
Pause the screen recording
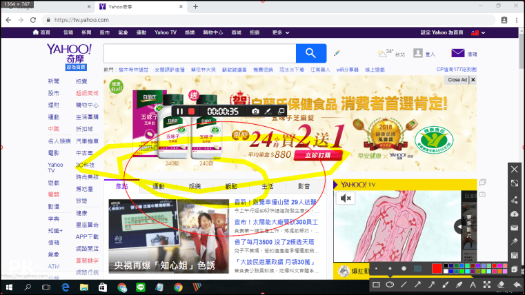pyautogui.click(x=180, y=112)
